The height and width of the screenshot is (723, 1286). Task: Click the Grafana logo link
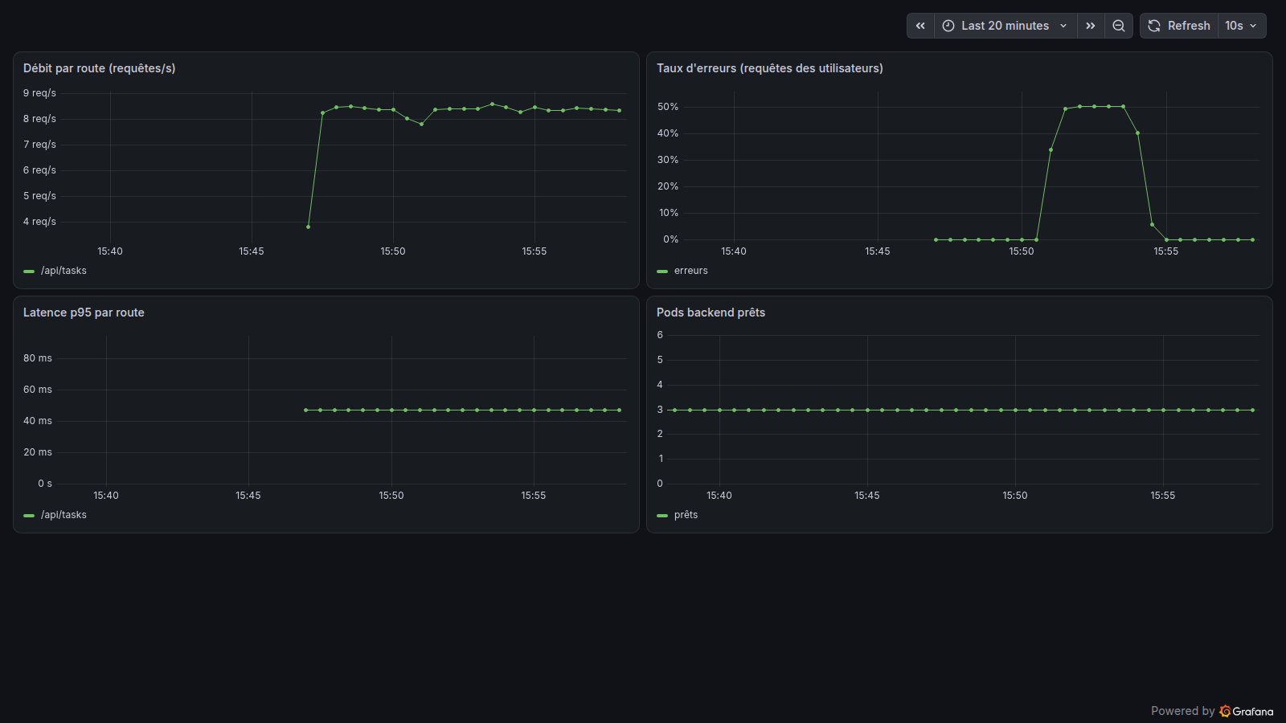(x=1246, y=711)
